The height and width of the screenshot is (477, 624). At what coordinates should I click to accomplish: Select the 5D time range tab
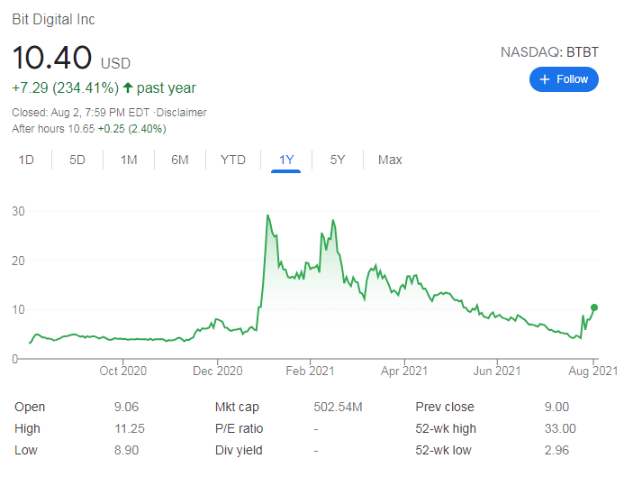pyautogui.click(x=77, y=160)
